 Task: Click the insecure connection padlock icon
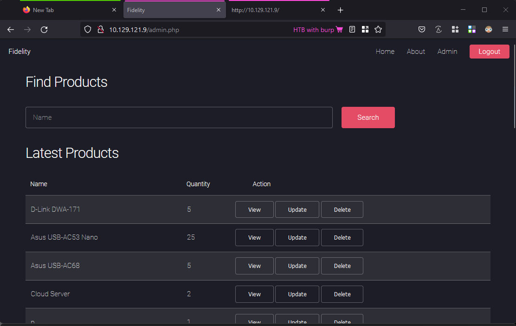click(100, 30)
